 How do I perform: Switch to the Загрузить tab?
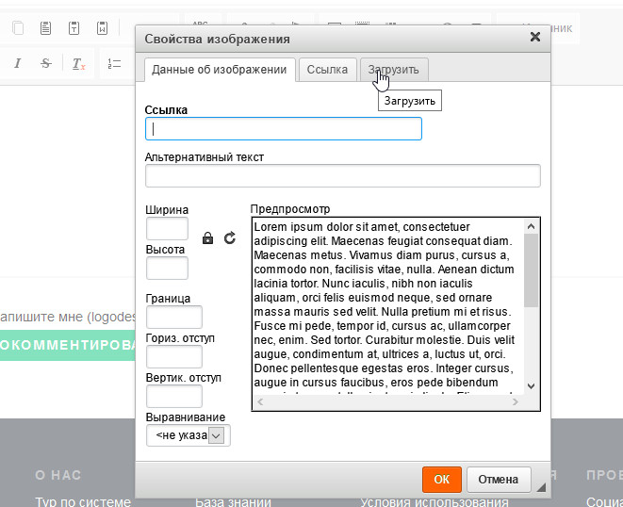pos(395,69)
